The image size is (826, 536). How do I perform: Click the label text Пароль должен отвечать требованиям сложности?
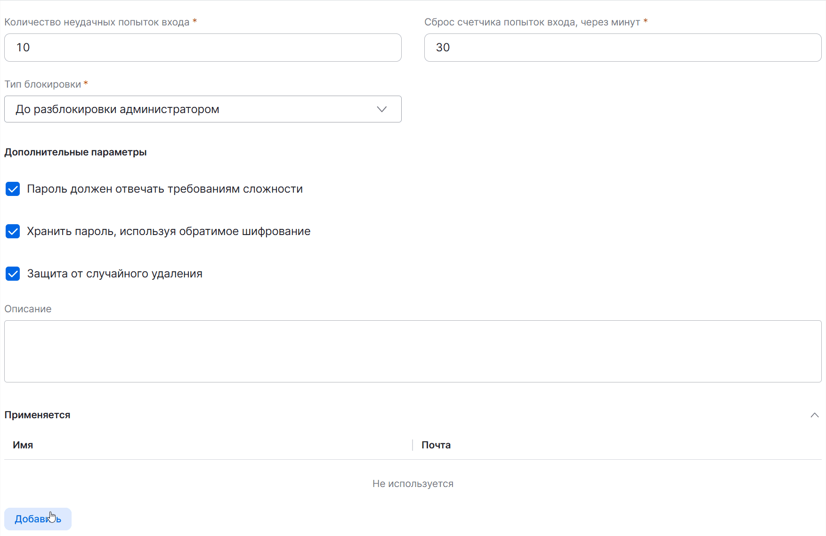pos(165,189)
